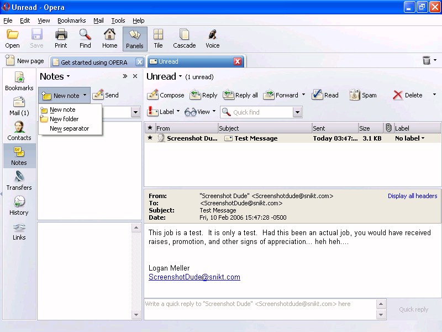Open the Label dropdown in toolbar
This screenshot has height=332, width=442.
pyautogui.click(x=164, y=112)
